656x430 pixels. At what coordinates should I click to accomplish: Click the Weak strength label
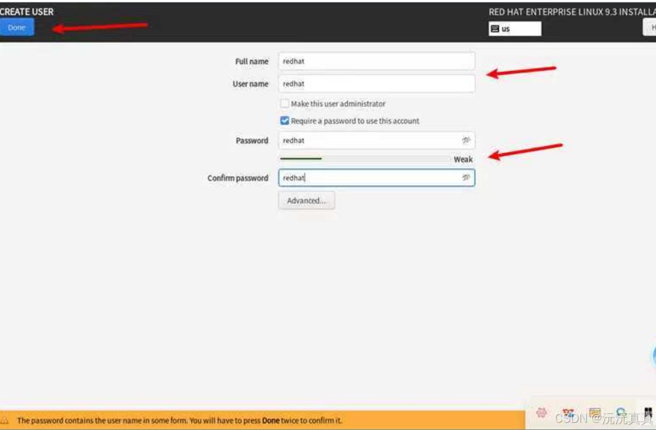pos(463,159)
